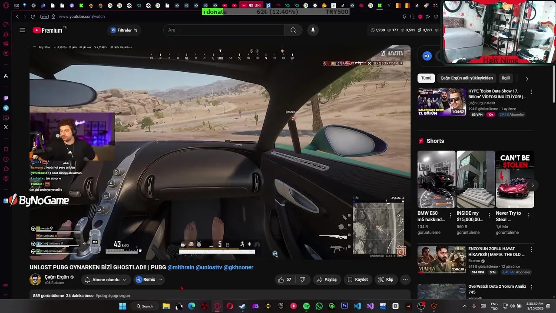Open the Filtreler dropdown
Viewport: 556px width, 313px height.
[x=124, y=30]
